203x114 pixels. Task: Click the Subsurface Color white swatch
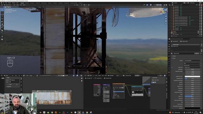pyautogui.click(x=193, y=77)
